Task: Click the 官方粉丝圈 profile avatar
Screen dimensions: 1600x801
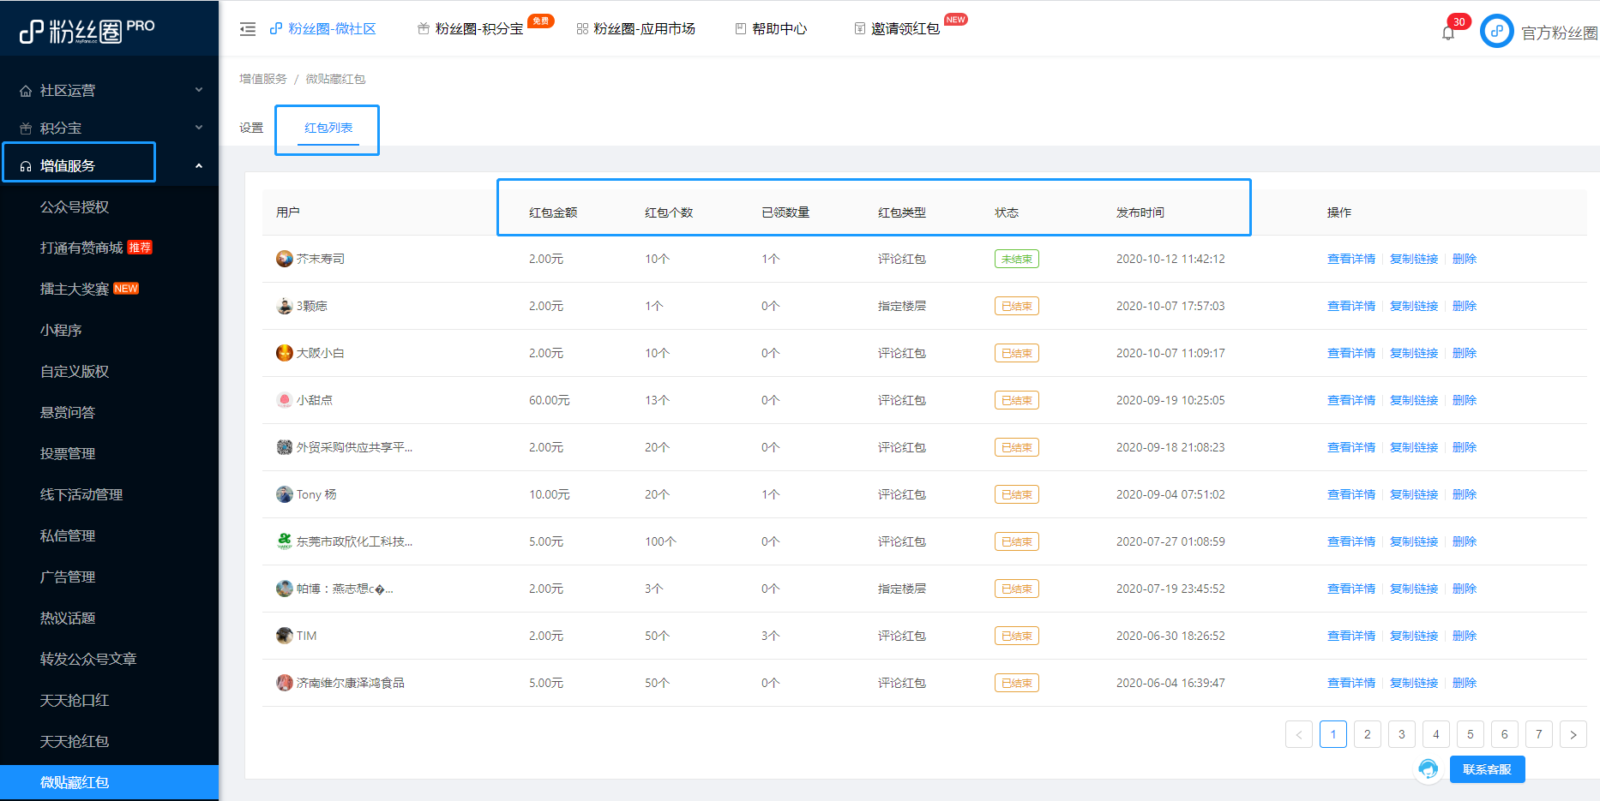Action: pos(1496,32)
